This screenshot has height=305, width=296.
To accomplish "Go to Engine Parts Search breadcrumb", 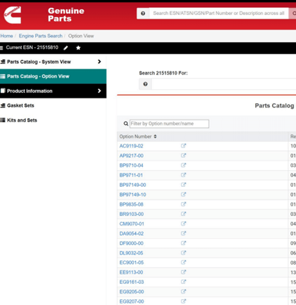I will (x=40, y=36).
